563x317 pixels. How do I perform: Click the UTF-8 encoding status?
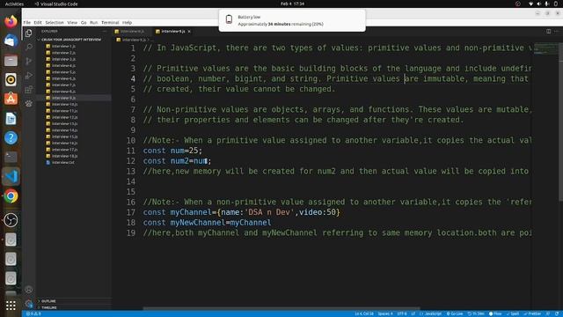click(402, 313)
